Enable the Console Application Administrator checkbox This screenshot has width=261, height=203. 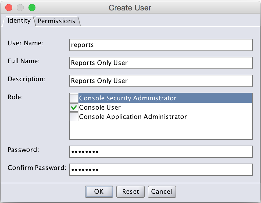(x=74, y=117)
